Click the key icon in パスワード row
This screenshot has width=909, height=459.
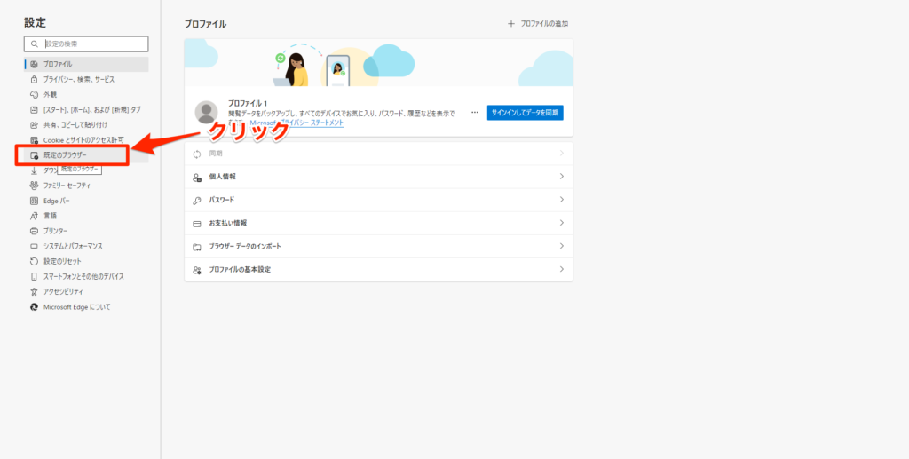coord(197,200)
